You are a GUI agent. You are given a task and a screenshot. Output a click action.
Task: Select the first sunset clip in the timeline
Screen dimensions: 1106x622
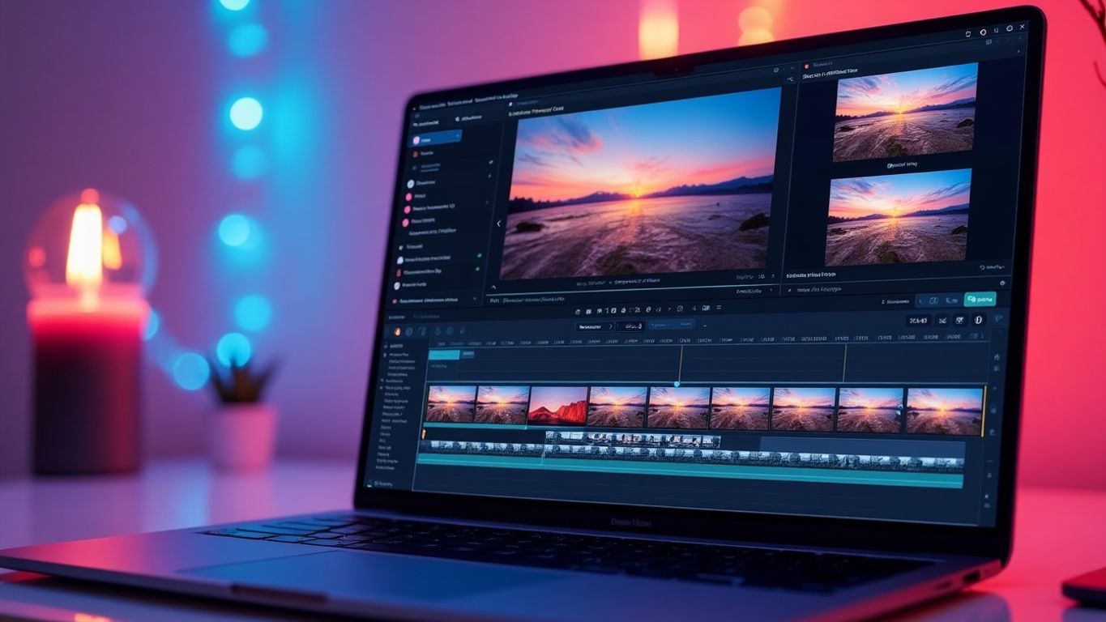click(x=451, y=403)
